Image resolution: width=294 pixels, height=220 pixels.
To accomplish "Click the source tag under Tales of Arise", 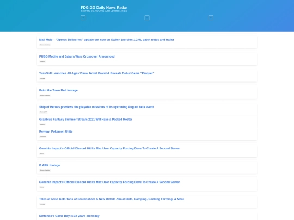I will [x=42, y=204].
